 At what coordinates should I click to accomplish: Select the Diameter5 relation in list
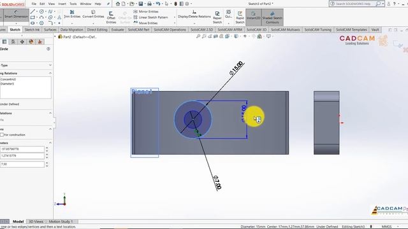pos(7,84)
